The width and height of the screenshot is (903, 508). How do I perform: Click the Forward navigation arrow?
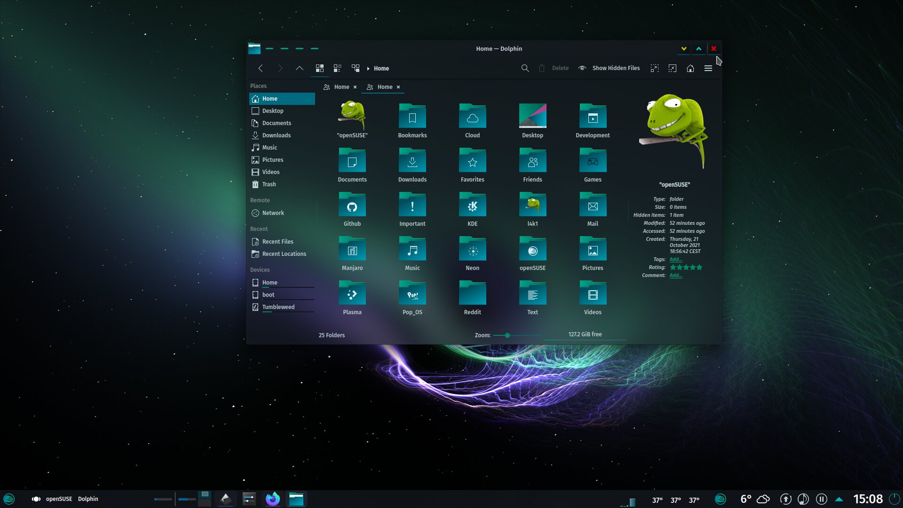click(x=280, y=68)
